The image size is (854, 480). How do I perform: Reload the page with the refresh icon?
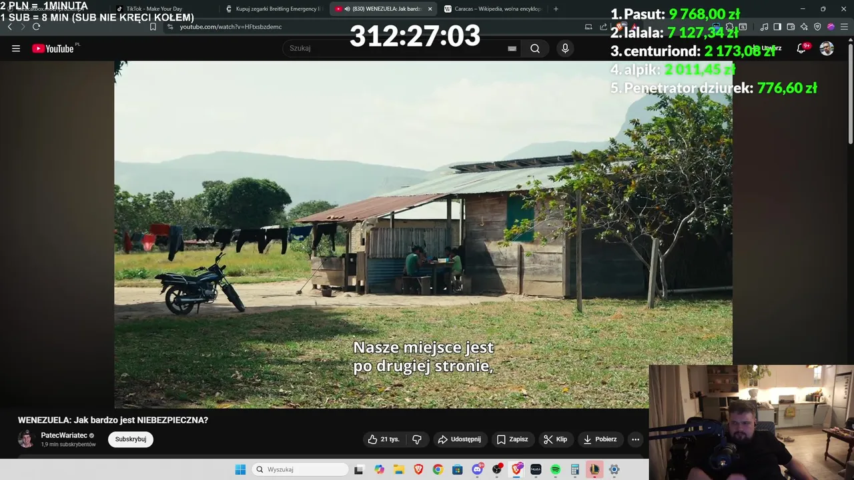point(36,27)
